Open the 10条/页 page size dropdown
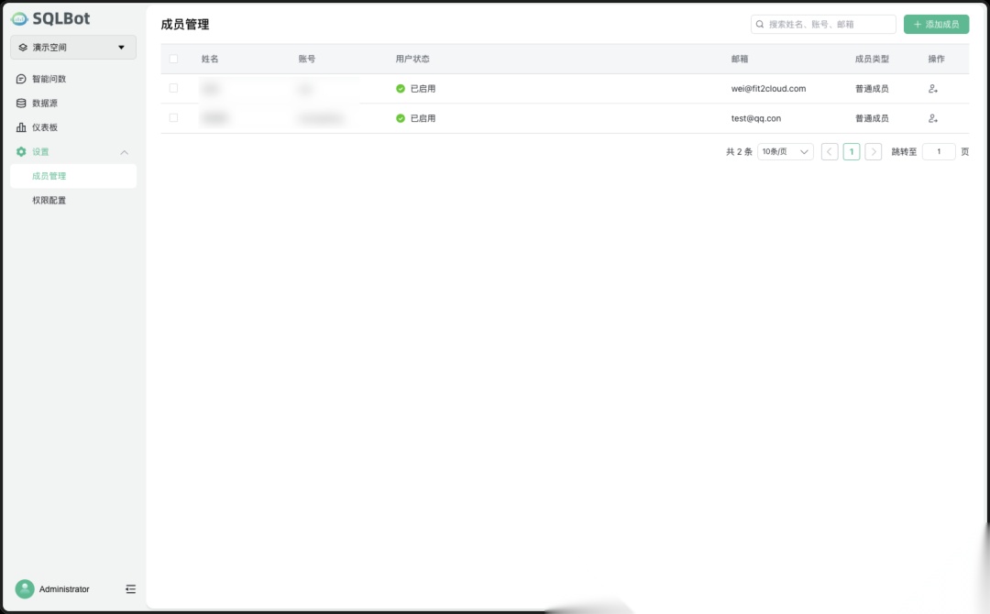 click(x=784, y=151)
